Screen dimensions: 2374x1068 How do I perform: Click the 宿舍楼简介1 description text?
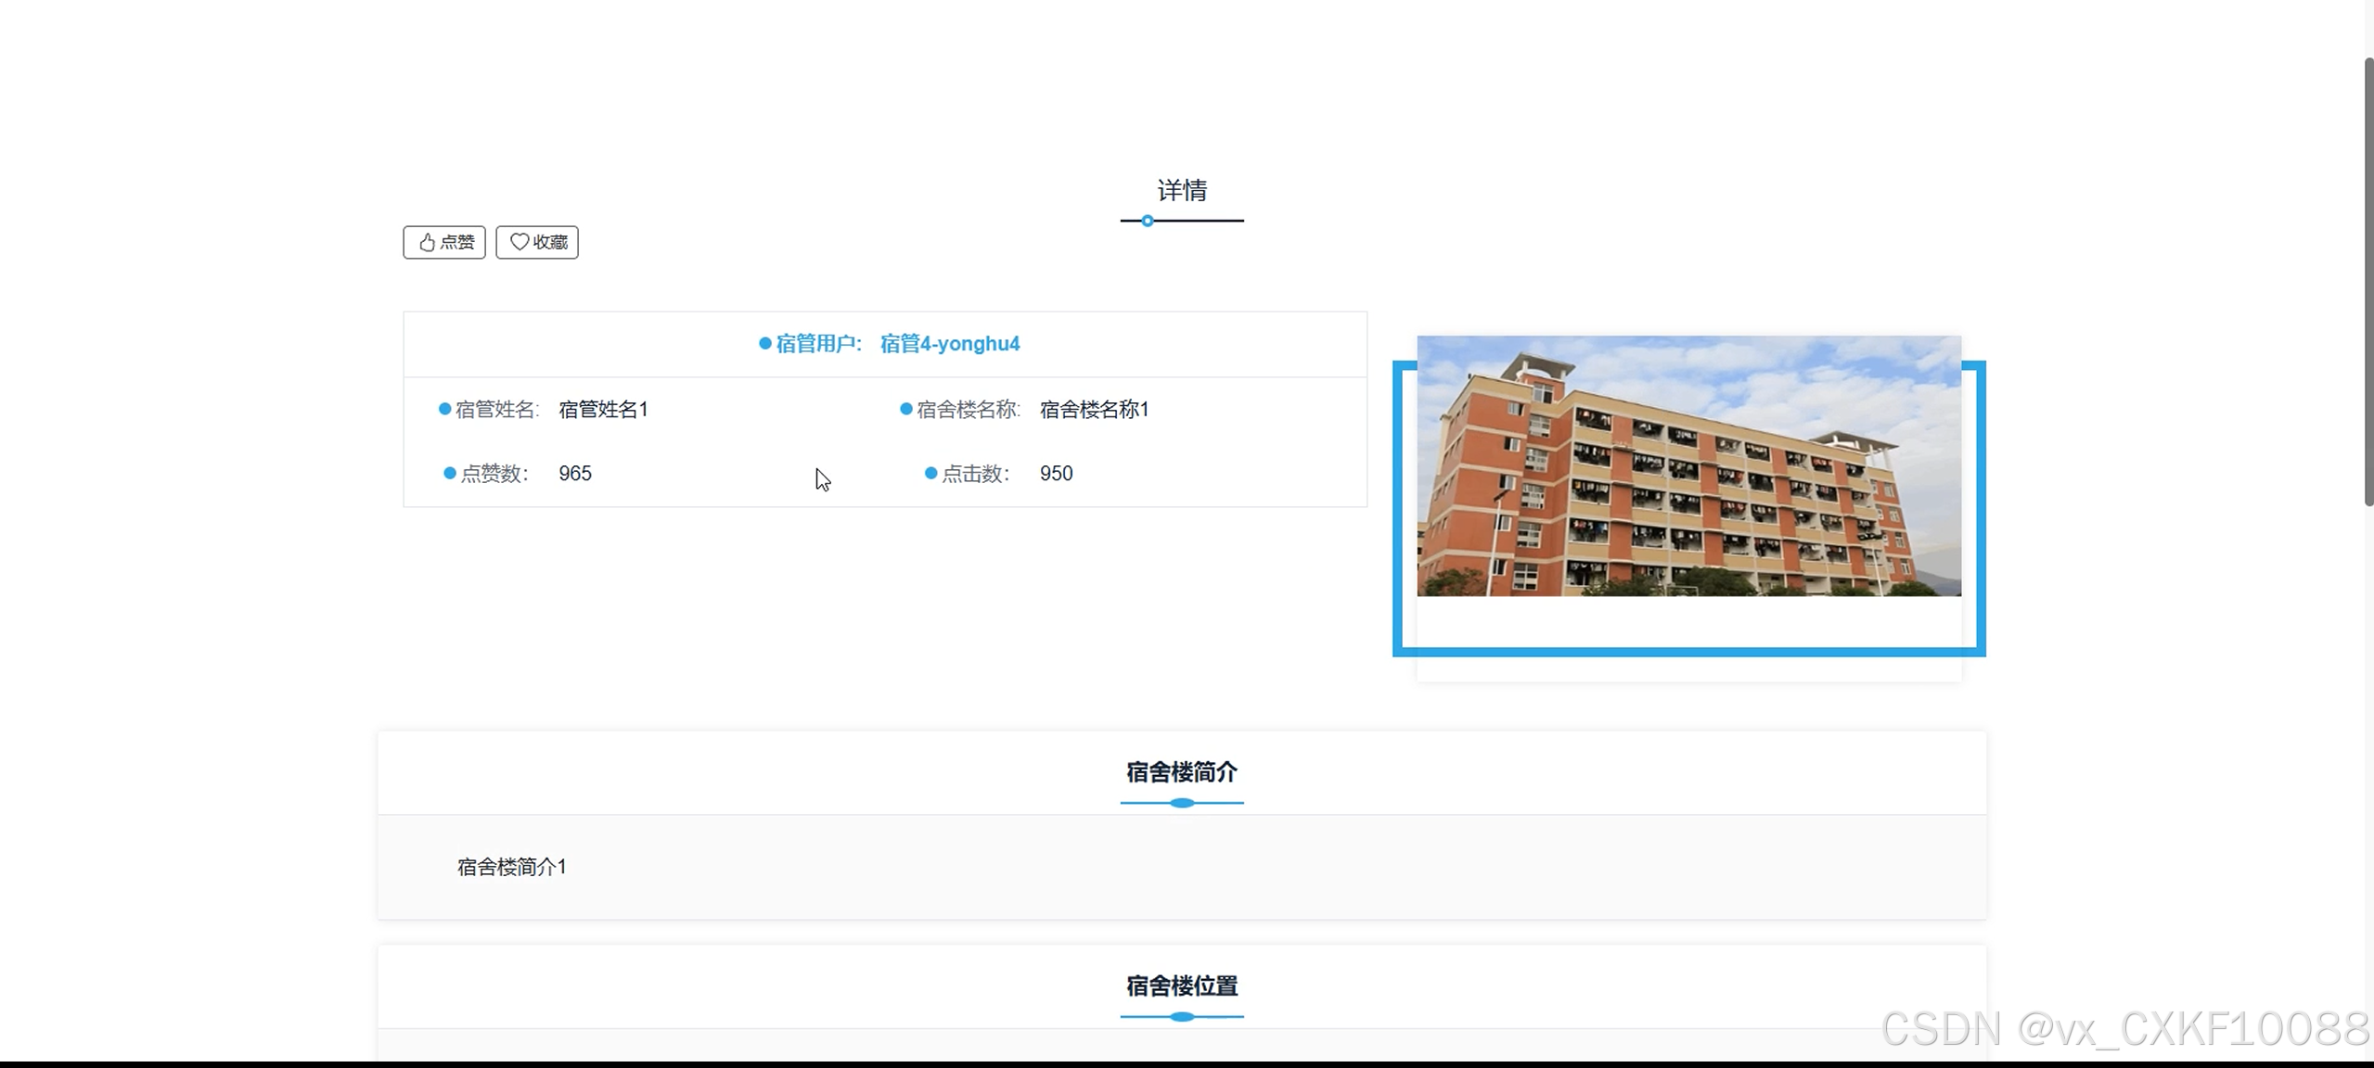click(x=511, y=867)
